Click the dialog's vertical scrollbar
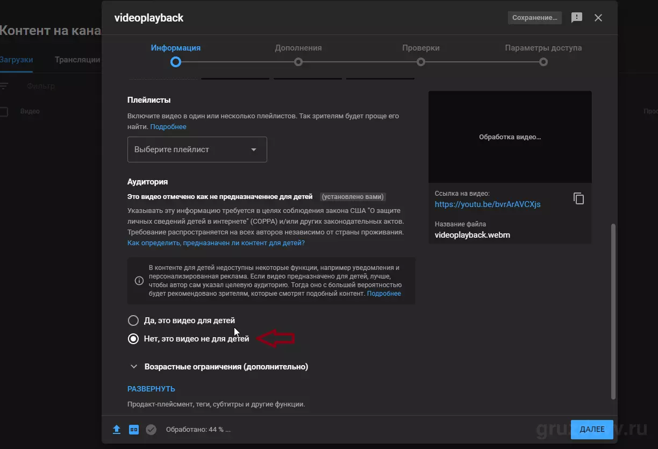The width and height of the screenshot is (658, 449). point(614,312)
